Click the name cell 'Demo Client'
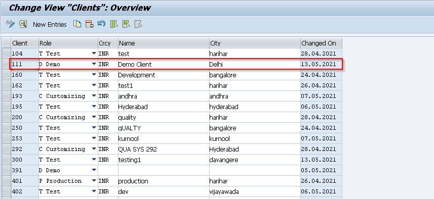The image size is (434, 199). 164,64
